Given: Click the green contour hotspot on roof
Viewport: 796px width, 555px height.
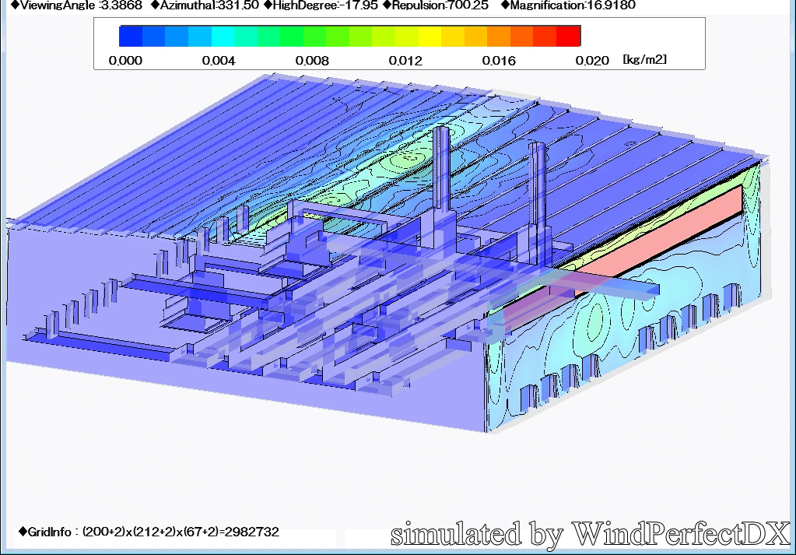Looking at the screenshot, I should tap(406, 161).
